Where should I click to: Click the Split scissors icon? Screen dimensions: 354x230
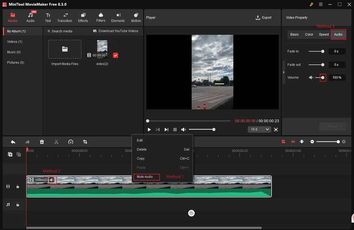(56, 142)
